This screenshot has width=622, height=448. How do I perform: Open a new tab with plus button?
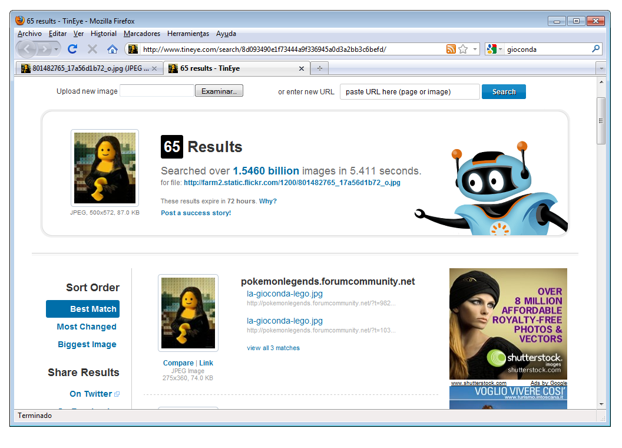pos(320,68)
